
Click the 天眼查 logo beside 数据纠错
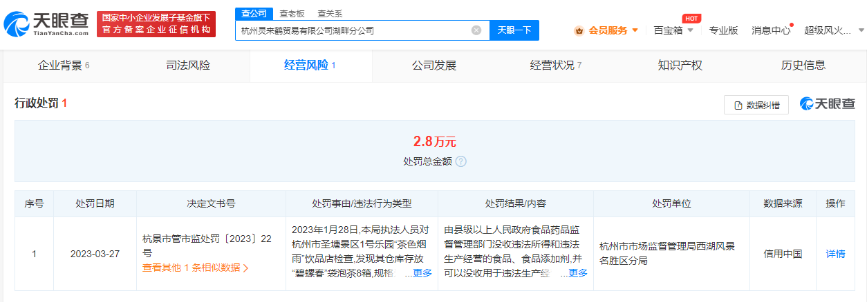click(828, 103)
